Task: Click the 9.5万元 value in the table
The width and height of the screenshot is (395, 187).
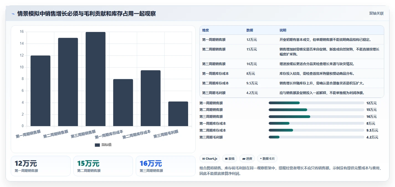Action: 252,83
